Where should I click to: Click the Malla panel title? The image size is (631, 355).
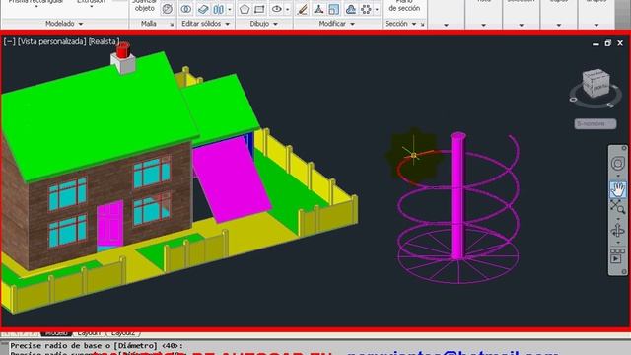click(149, 24)
